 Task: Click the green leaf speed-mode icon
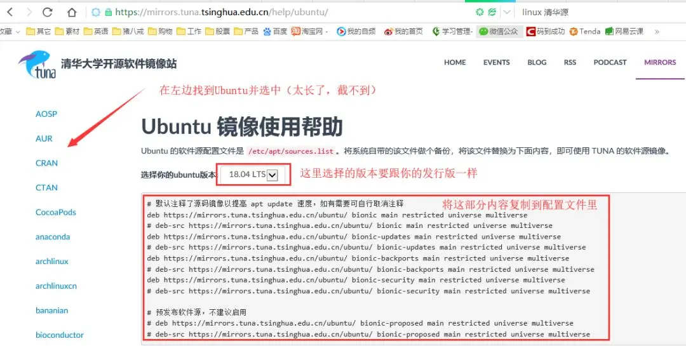coord(492,12)
